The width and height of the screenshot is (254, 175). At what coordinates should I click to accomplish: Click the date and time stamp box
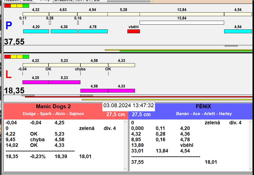click(129, 105)
